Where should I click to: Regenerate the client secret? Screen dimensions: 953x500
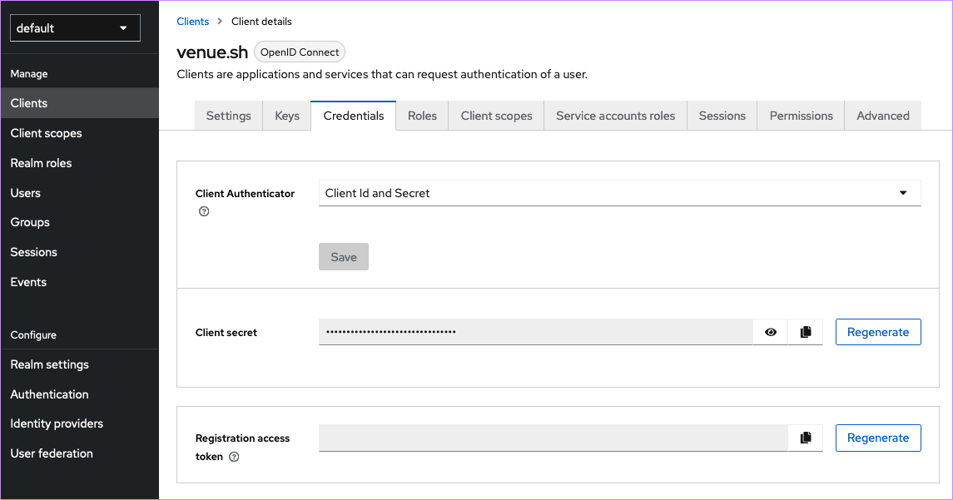878,332
